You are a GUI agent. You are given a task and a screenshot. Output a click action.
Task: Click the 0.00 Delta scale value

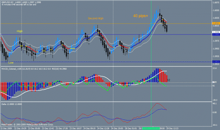tap(215, 112)
